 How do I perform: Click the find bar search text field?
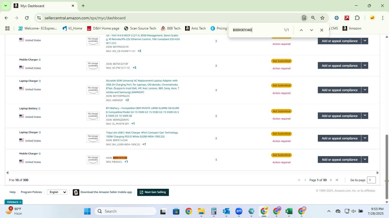coord(256,30)
